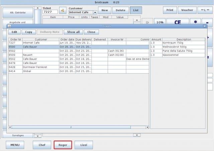The width and height of the screenshot is (214, 151).
Task: Switch to user Lizzi
Action: point(84,145)
